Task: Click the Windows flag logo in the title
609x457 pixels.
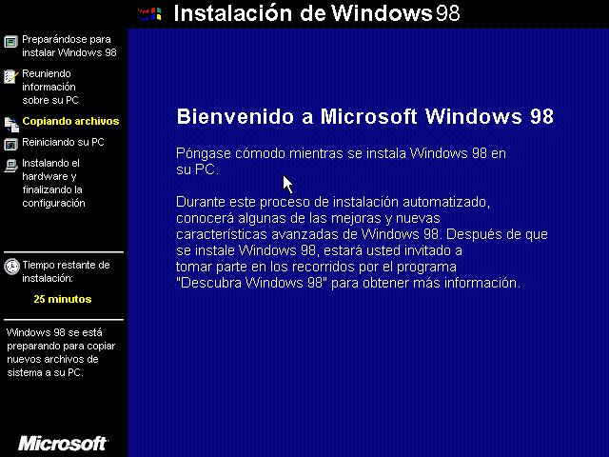Action: click(149, 14)
